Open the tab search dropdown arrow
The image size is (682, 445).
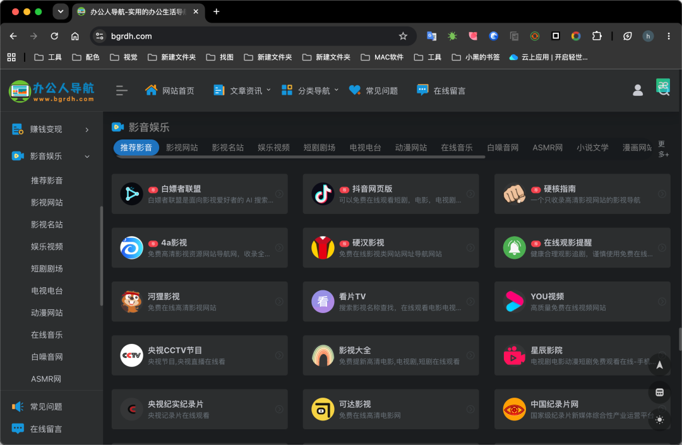click(x=61, y=12)
